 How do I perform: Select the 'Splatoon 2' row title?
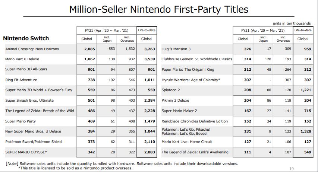click(x=171, y=90)
